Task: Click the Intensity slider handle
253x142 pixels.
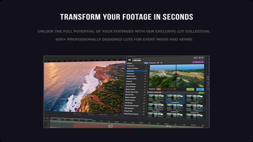Action: (175, 89)
